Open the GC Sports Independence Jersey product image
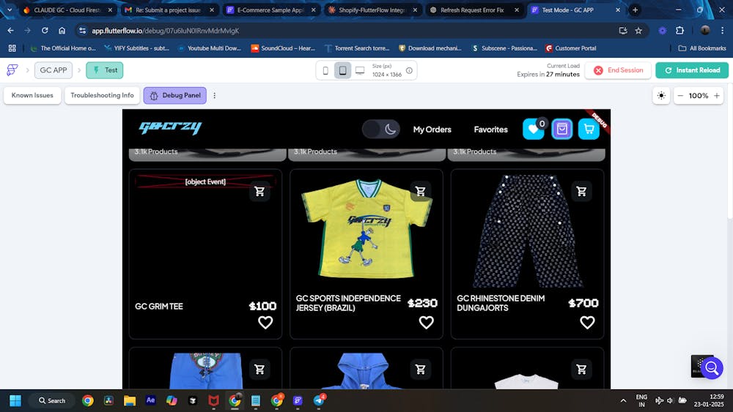Screen dimensions: 733x412 coord(366,228)
